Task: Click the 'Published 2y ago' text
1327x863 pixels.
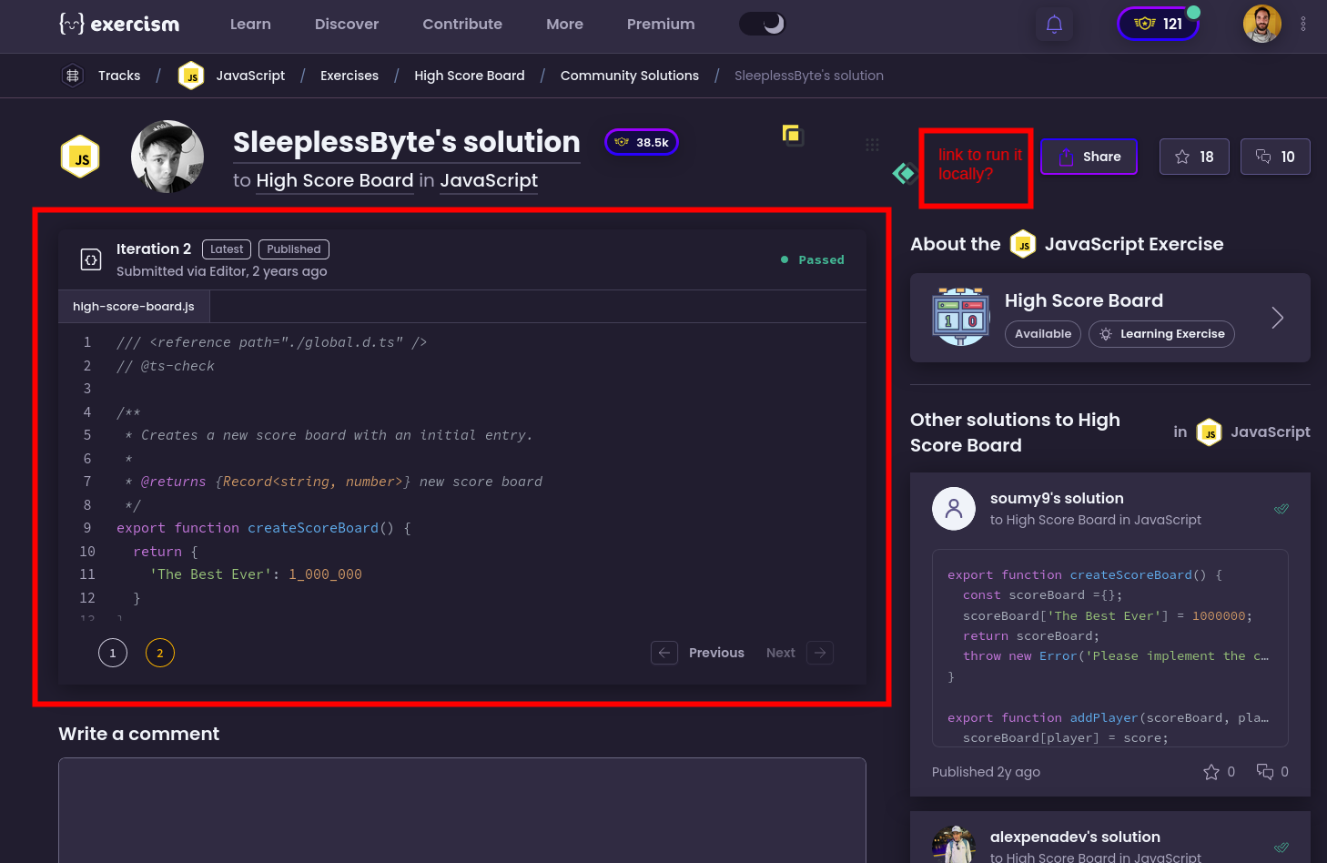Action: coord(986,772)
